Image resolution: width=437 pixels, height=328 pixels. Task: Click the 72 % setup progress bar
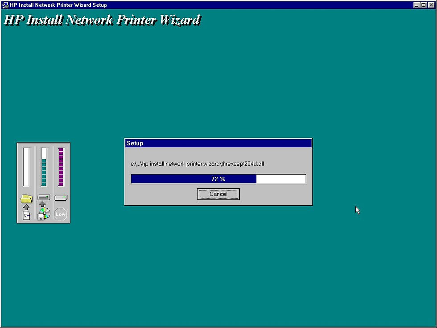(218, 179)
